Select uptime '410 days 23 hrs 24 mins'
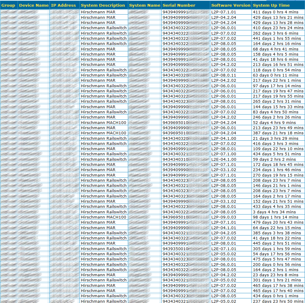The height and width of the screenshot is (303, 305). click(278, 28)
